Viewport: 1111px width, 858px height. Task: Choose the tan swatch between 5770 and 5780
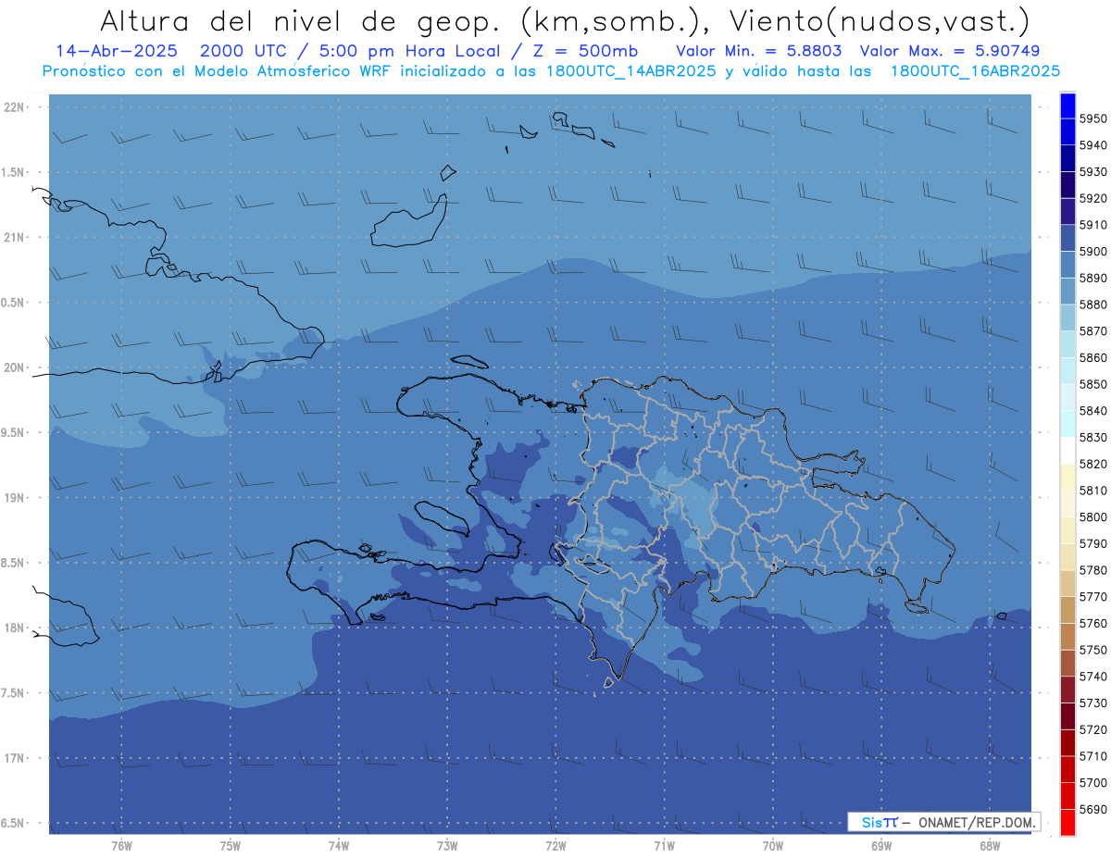pyautogui.click(x=1067, y=583)
